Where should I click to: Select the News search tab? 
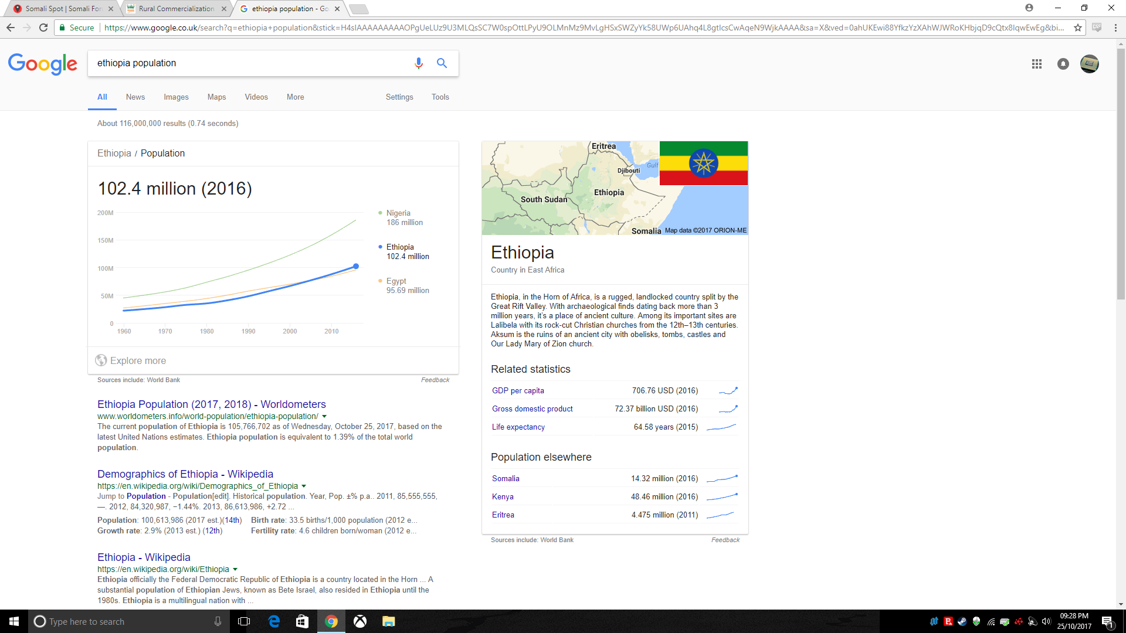click(x=135, y=97)
